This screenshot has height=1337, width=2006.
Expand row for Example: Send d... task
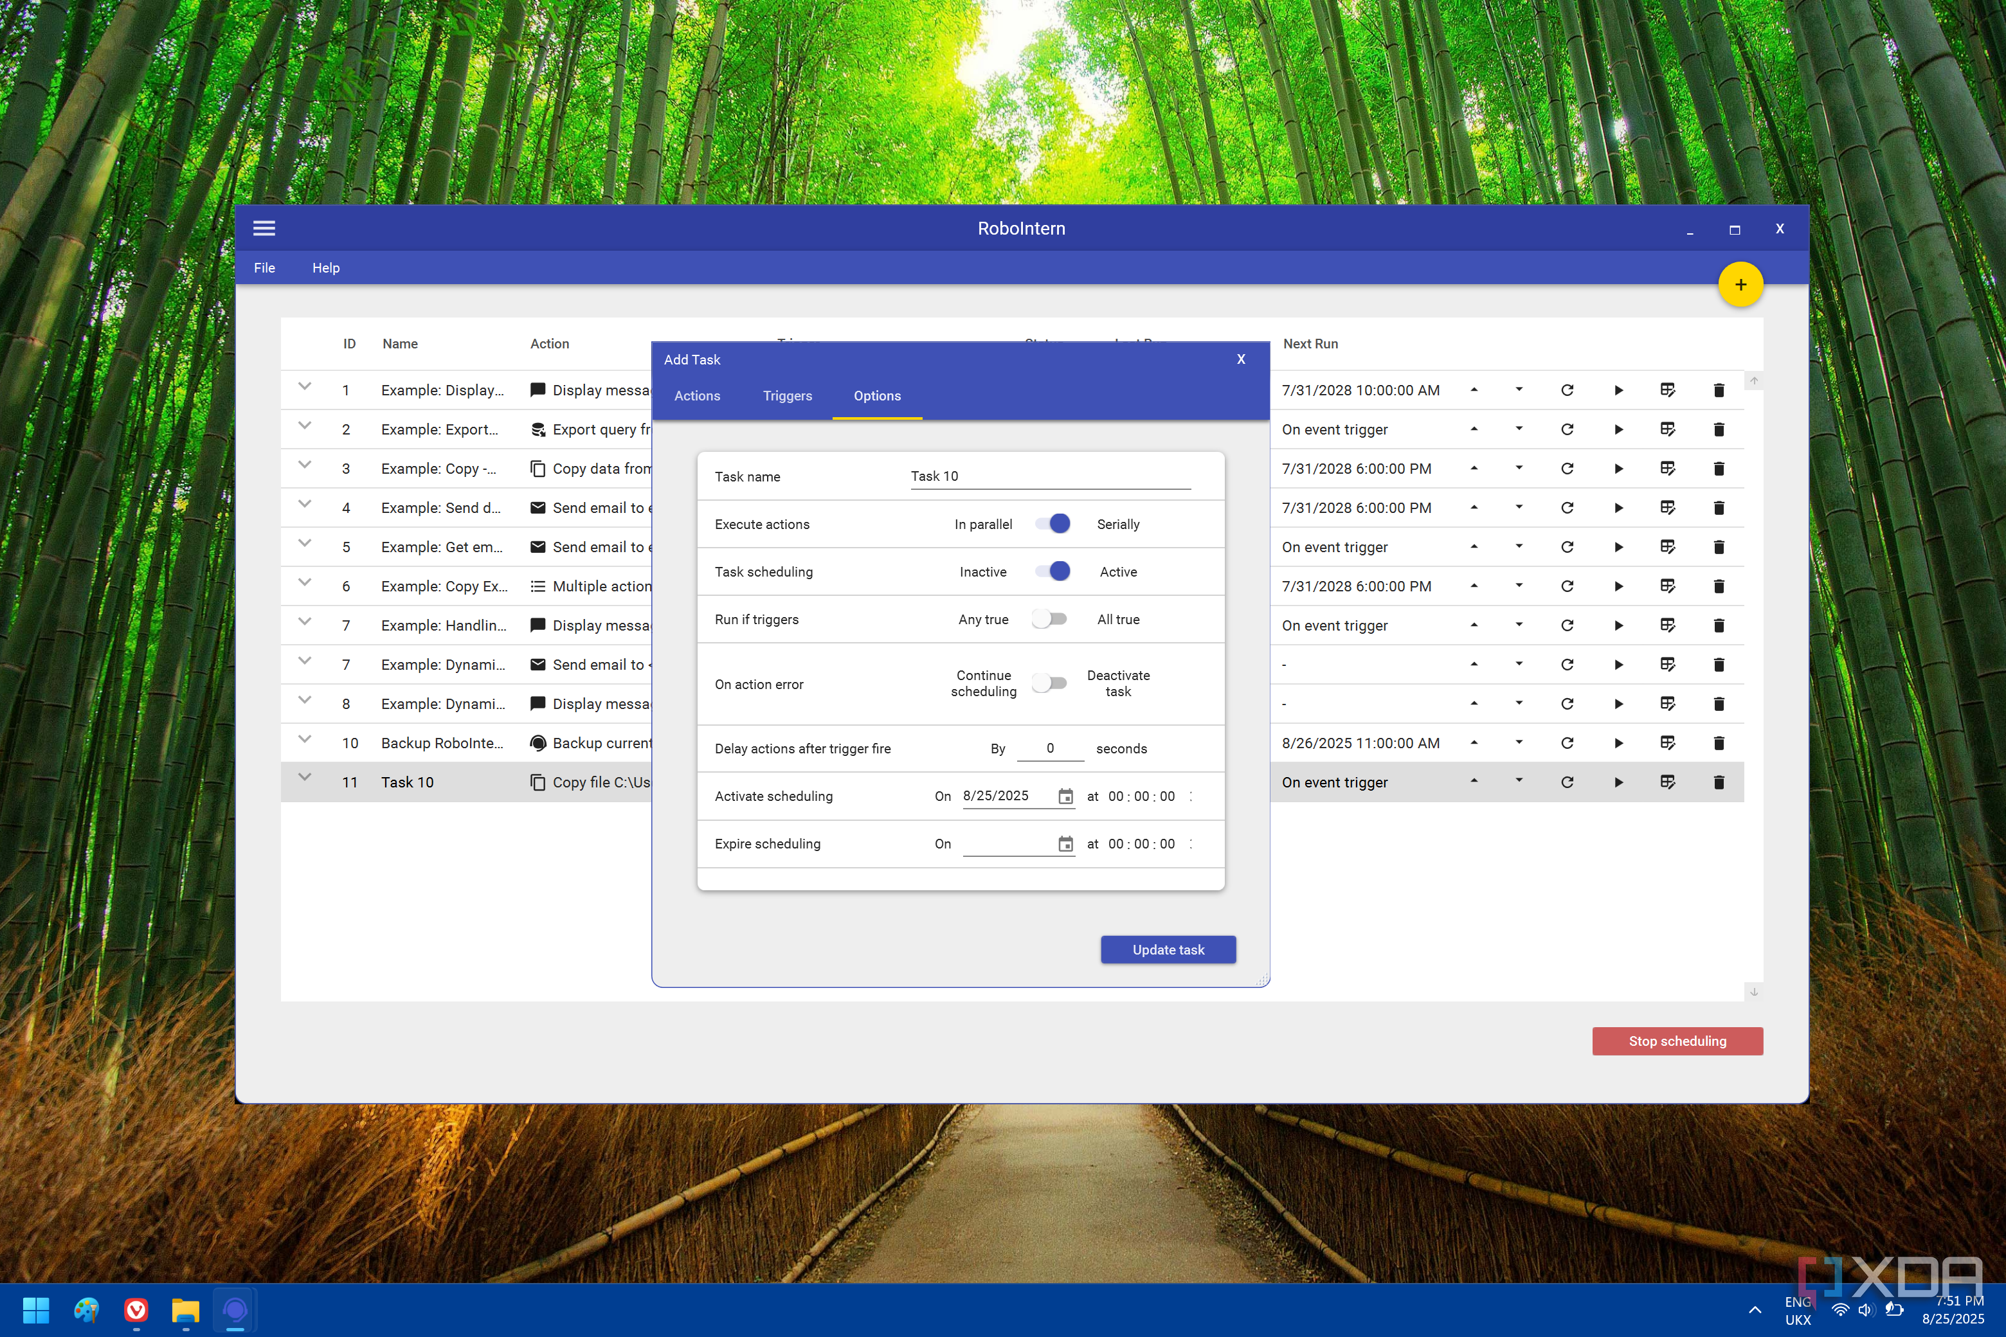[x=305, y=504]
